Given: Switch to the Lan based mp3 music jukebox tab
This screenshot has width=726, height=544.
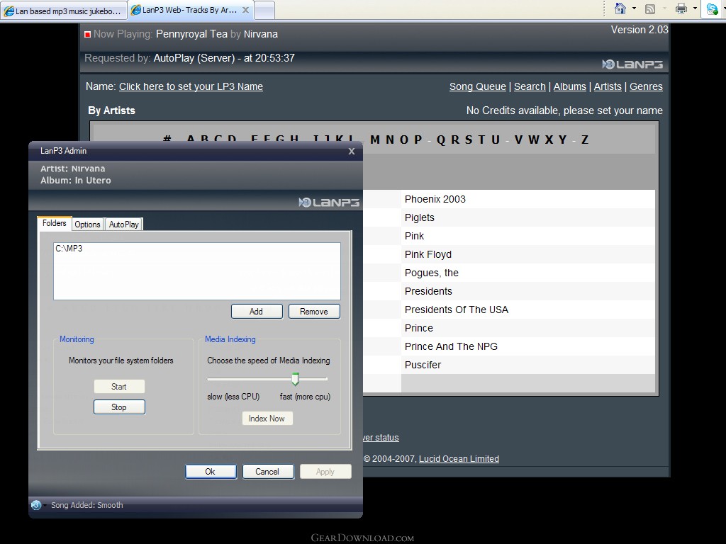Looking at the screenshot, I should point(64,11).
